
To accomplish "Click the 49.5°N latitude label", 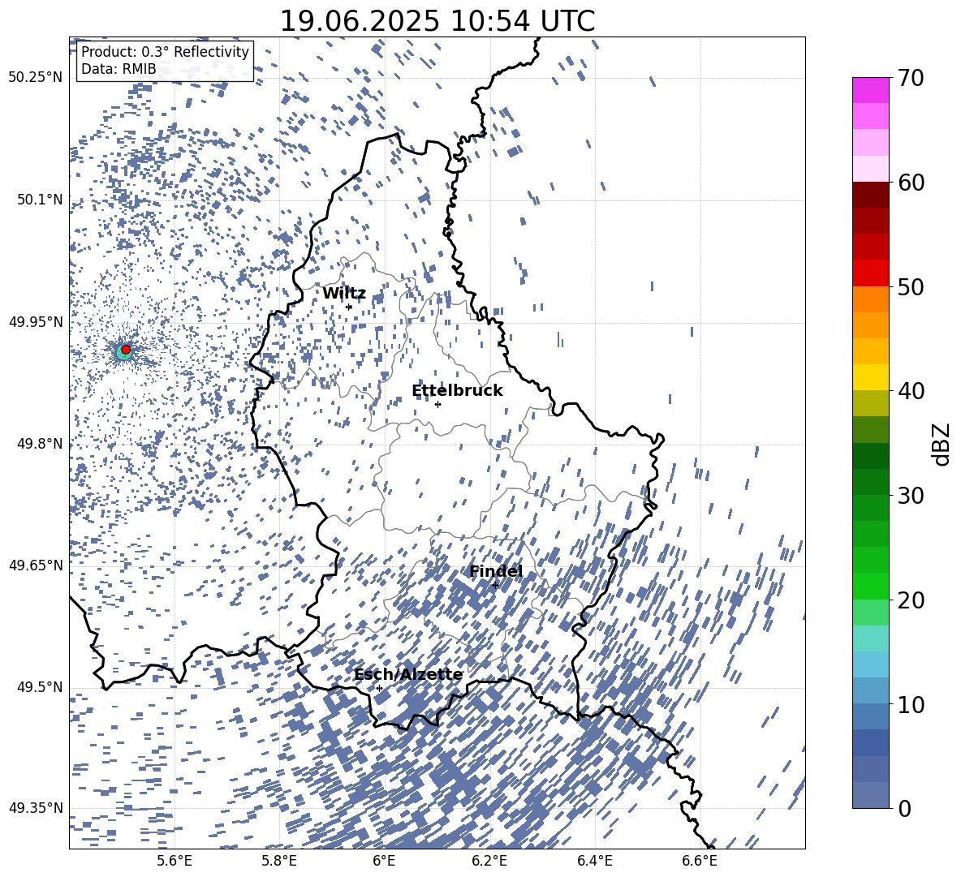I will (x=40, y=686).
